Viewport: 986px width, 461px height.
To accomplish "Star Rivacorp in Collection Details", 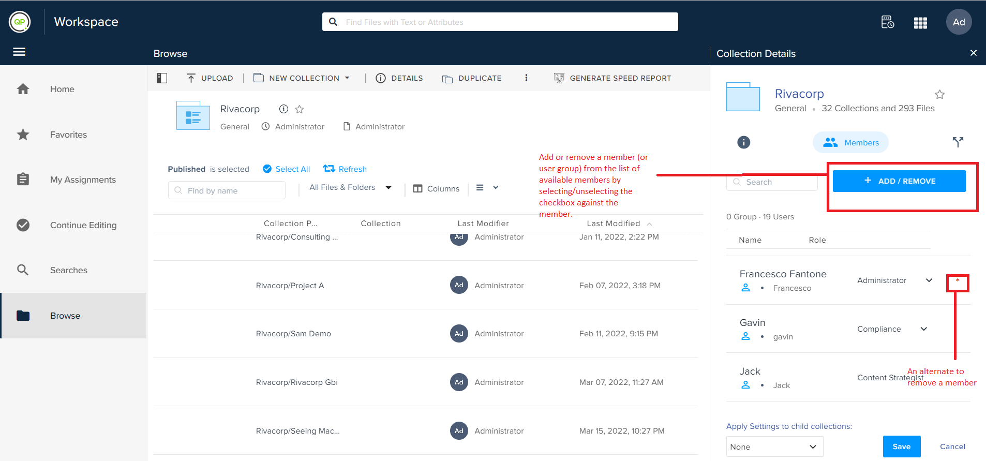I will pos(939,95).
